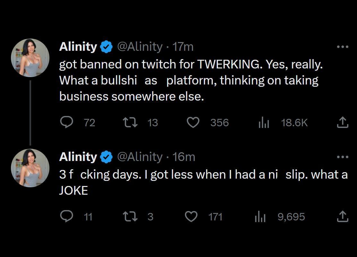Toggle retweet on the second tweet

pos(130,217)
